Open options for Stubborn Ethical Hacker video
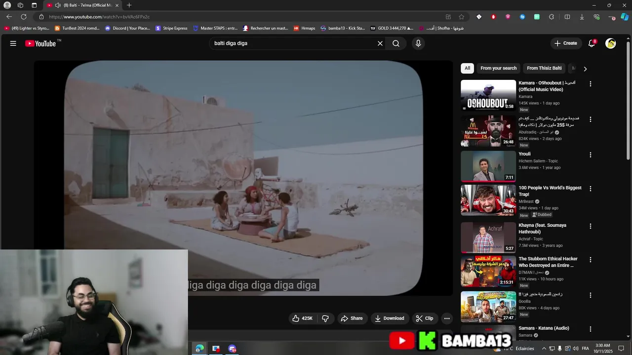Image resolution: width=632 pixels, height=355 pixels. coord(590,260)
